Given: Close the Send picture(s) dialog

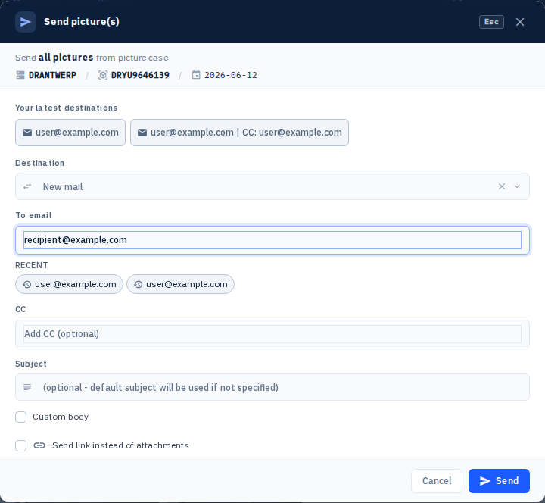Looking at the screenshot, I should [519, 22].
